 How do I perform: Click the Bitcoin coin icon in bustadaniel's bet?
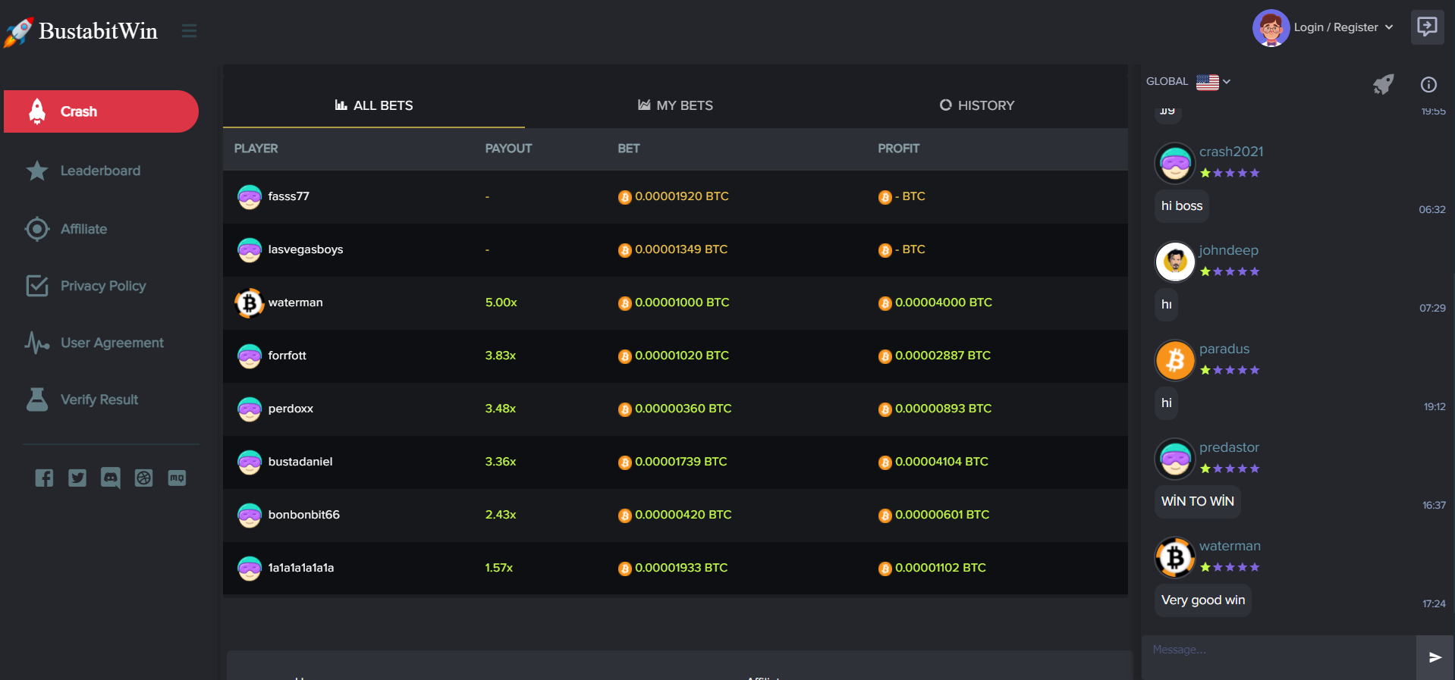coord(624,462)
